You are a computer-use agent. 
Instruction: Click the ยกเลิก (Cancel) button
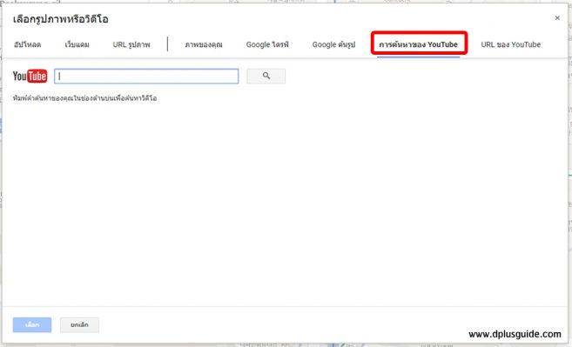[x=79, y=324]
